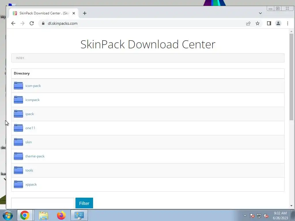Image resolution: width=295 pixels, height=221 pixels.
Task: Launch Firefox from the taskbar
Action: [61, 215]
